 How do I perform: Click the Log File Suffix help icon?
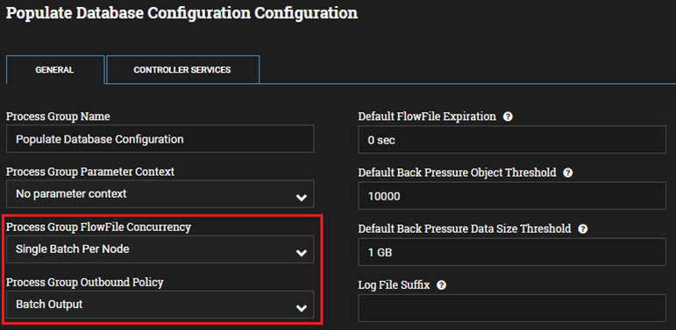(441, 285)
